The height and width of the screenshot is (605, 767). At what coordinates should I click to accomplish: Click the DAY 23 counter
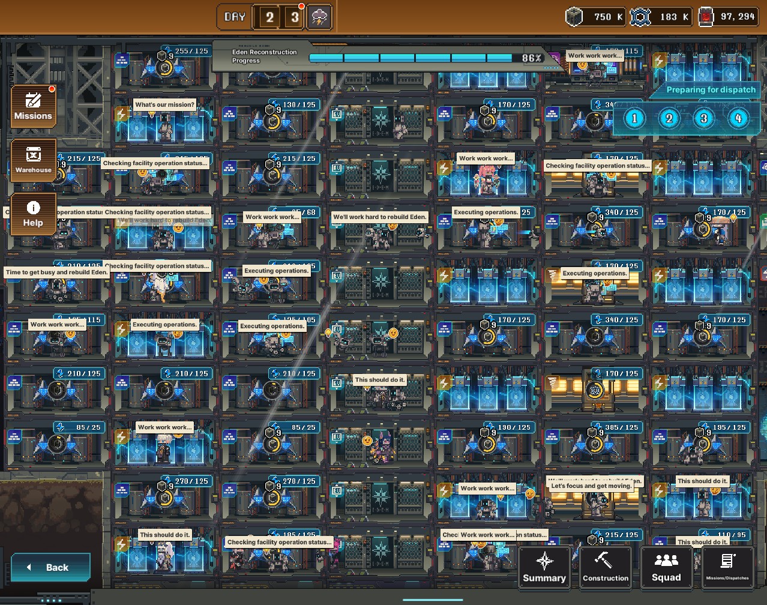[x=262, y=17]
